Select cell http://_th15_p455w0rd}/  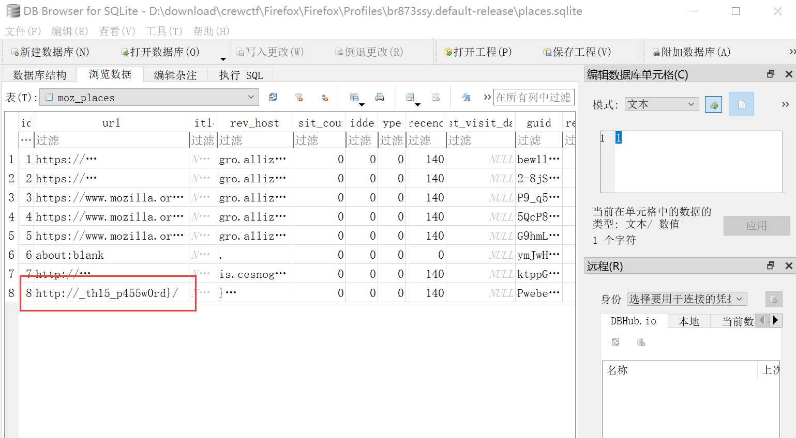(x=111, y=293)
